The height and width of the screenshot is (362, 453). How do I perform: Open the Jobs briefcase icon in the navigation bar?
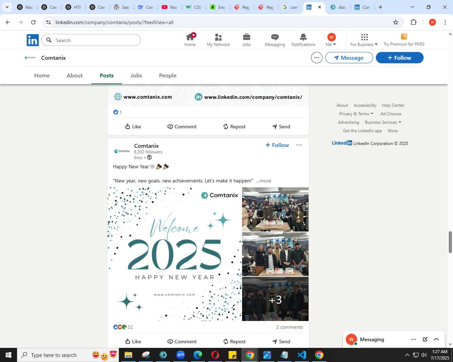point(247,40)
